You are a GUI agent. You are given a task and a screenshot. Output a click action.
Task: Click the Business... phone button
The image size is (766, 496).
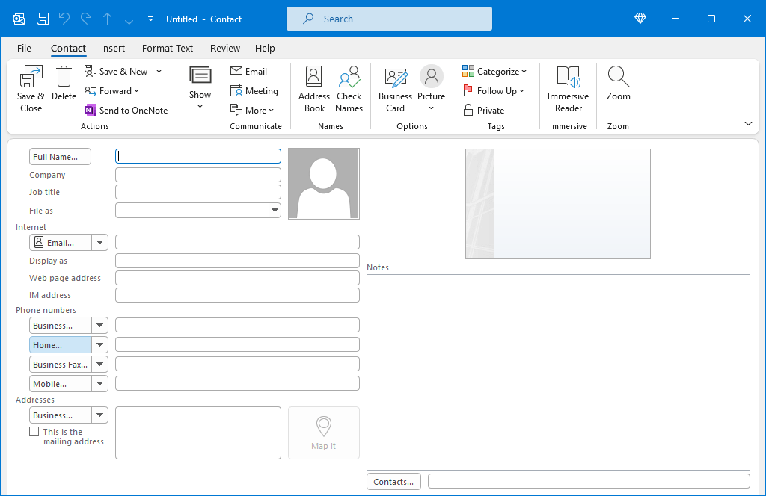pos(60,325)
